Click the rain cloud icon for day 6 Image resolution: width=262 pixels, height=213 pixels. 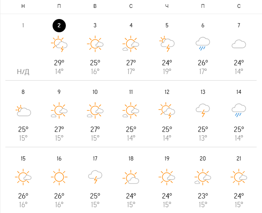click(x=203, y=43)
